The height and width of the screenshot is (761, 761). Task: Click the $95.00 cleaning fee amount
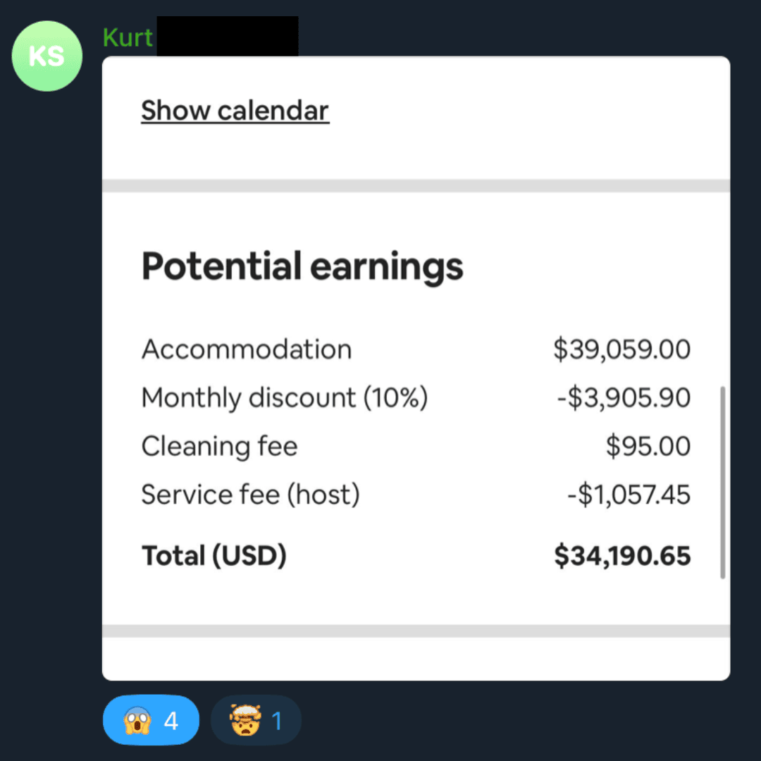[648, 446]
